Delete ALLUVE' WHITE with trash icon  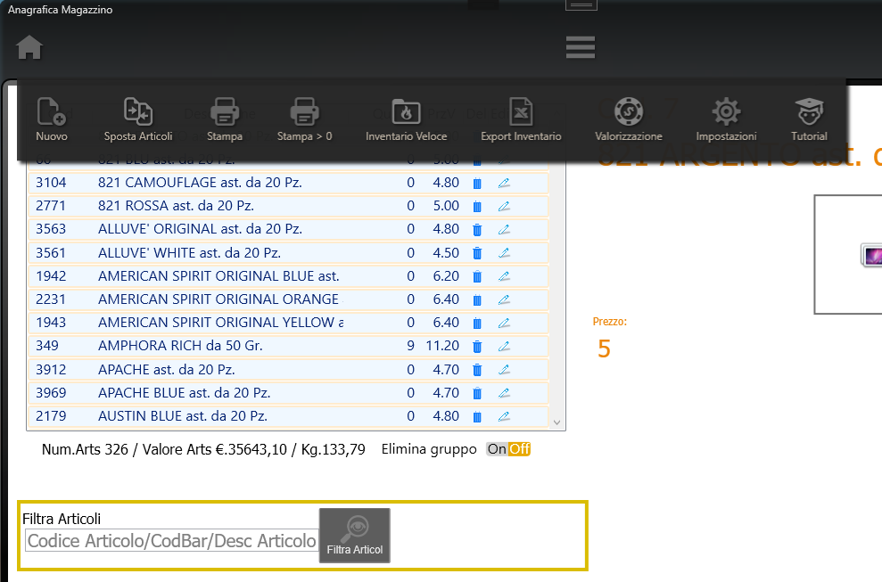click(x=477, y=253)
